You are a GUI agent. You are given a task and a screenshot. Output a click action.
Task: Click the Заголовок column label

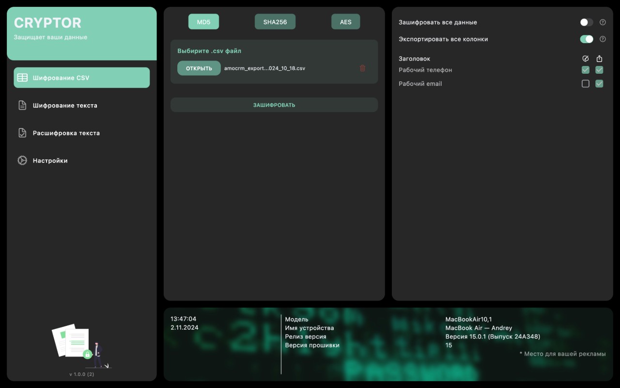point(415,59)
